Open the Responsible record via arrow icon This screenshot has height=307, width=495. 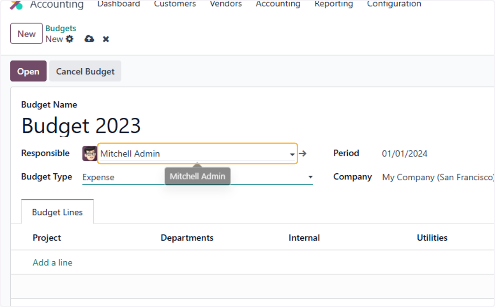click(x=303, y=153)
